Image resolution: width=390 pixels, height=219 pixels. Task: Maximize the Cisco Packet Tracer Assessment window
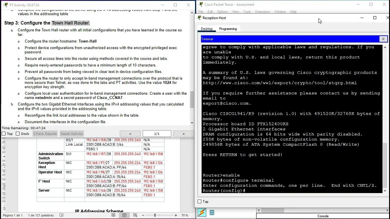(x=371, y=4)
